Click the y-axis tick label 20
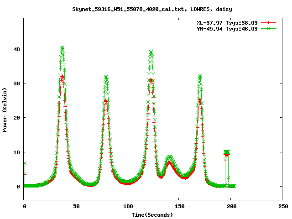This screenshot has width=292, height=219. [16, 118]
